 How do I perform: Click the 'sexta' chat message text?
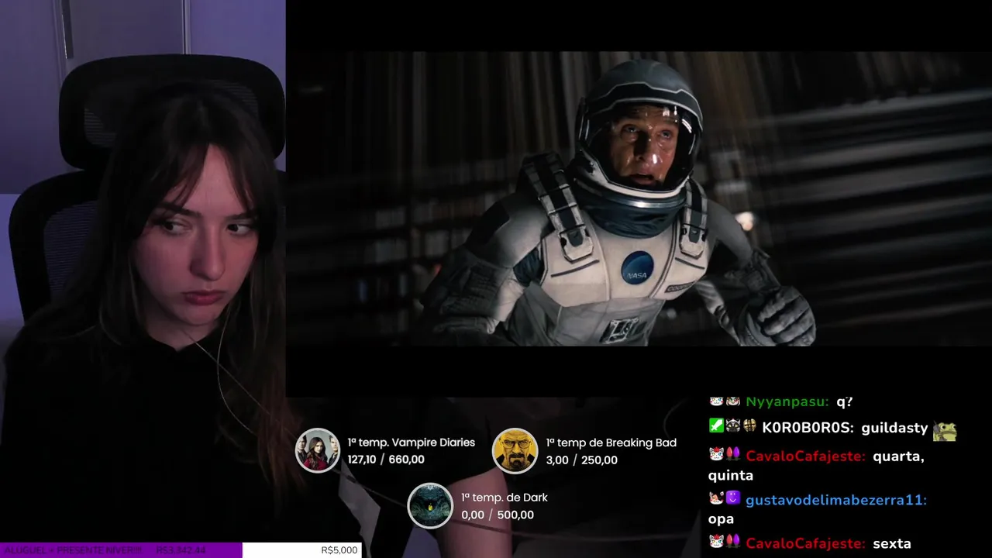[891, 543]
